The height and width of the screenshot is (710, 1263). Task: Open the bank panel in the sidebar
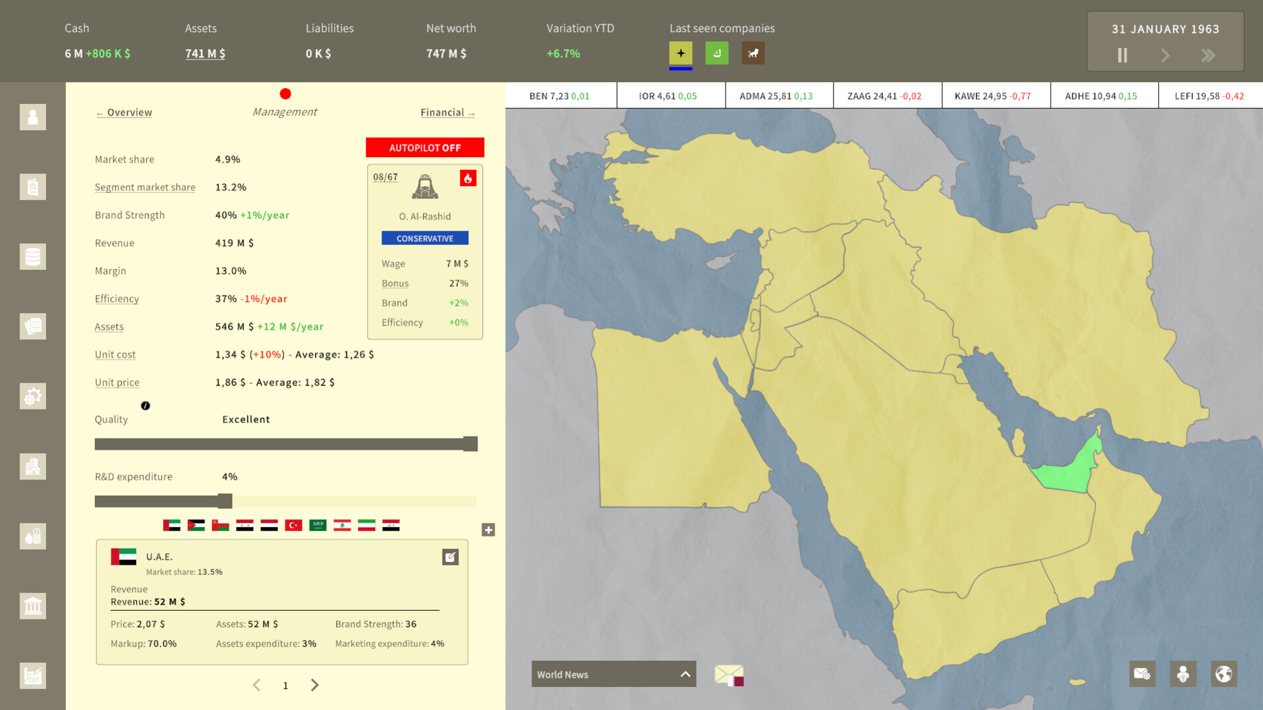tap(32, 605)
